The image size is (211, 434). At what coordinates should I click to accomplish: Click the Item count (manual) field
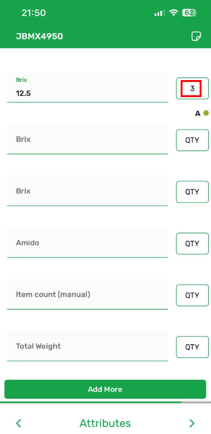[88, 294]
